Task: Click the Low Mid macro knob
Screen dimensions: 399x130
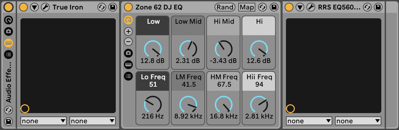Action: 188,48
